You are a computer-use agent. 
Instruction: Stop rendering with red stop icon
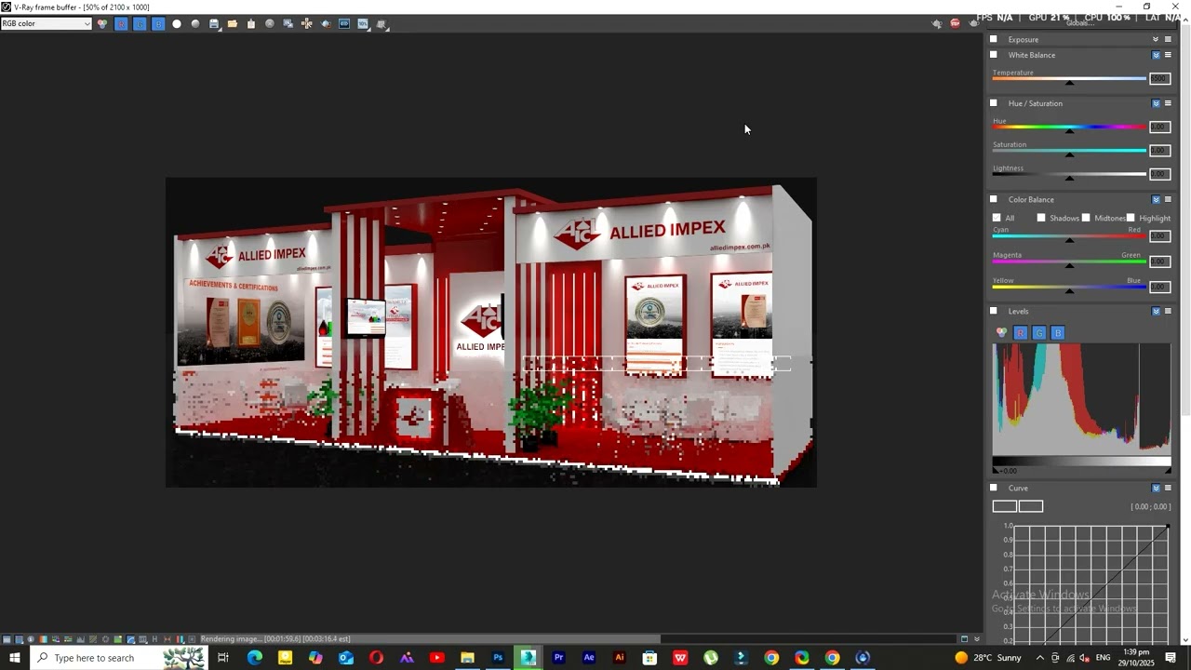pyautogui.click(x=955, y=23)
